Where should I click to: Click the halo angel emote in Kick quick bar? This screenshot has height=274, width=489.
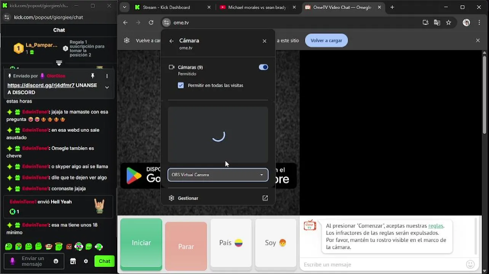click(59, 247)
